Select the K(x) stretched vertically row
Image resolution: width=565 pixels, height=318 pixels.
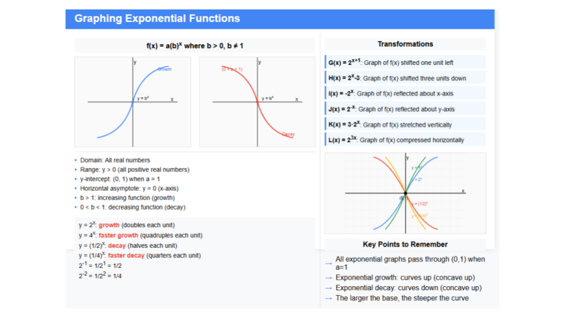[405, 124]
